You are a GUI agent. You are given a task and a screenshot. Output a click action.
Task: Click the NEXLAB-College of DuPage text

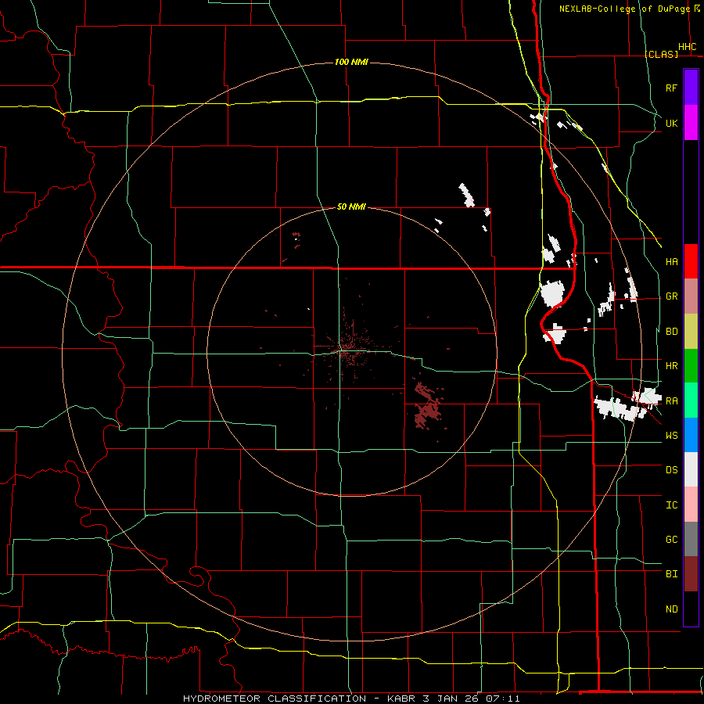pos(624,9)
